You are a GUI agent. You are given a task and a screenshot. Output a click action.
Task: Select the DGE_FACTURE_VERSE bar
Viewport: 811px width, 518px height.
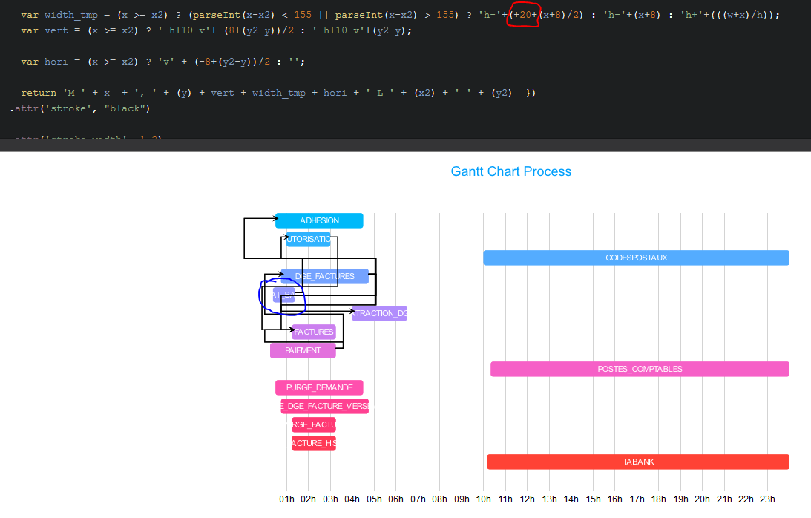pyautogui.click(x=324, y=406)
